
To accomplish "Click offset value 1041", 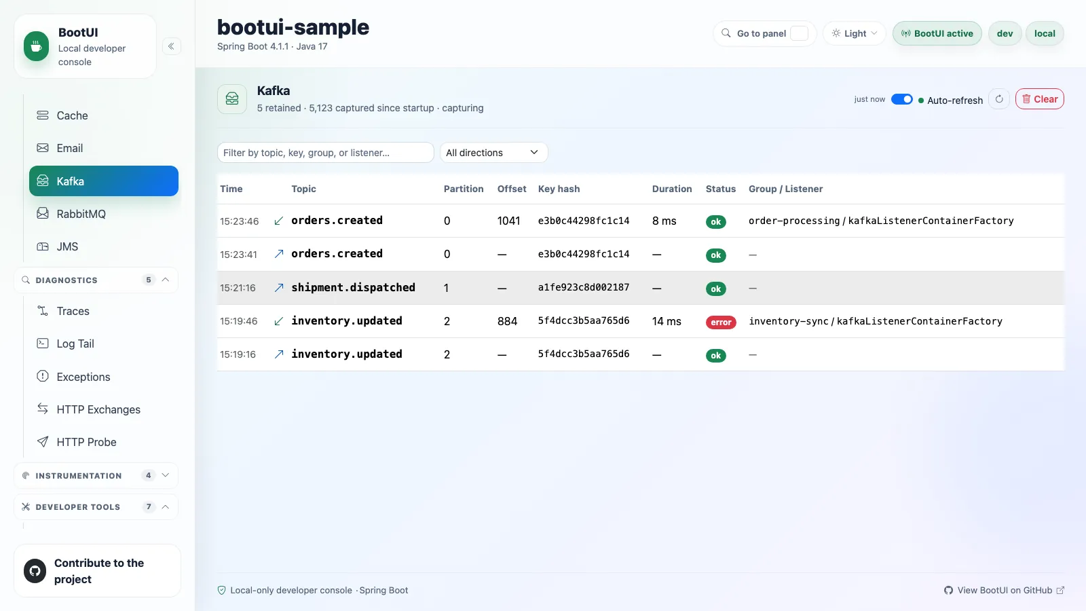I will tap(508, 221).
